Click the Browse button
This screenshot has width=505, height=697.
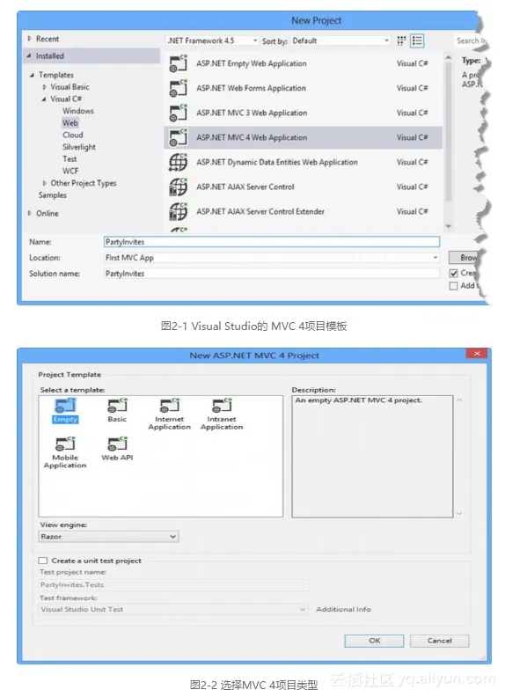pyautogui.click(x=465, y=258)
